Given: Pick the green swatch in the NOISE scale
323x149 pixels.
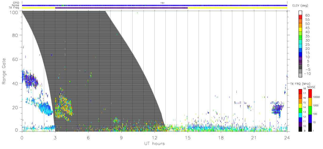Looking at the screenshot, I should [310, 110].
